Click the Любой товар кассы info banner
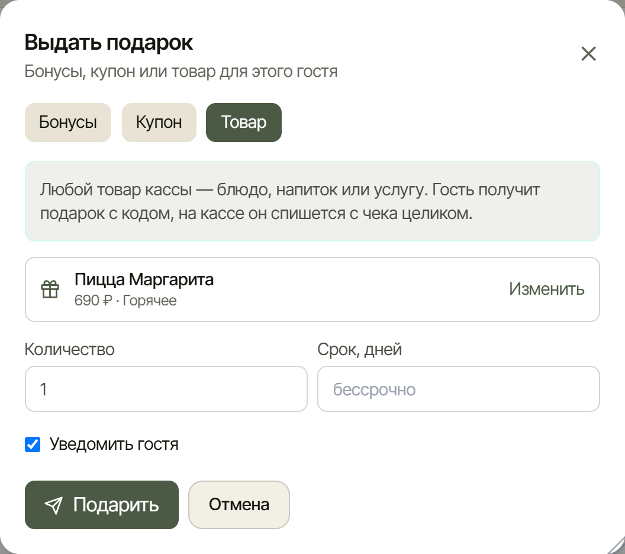Viewport: 625px width, 554px height. point(312,201)
